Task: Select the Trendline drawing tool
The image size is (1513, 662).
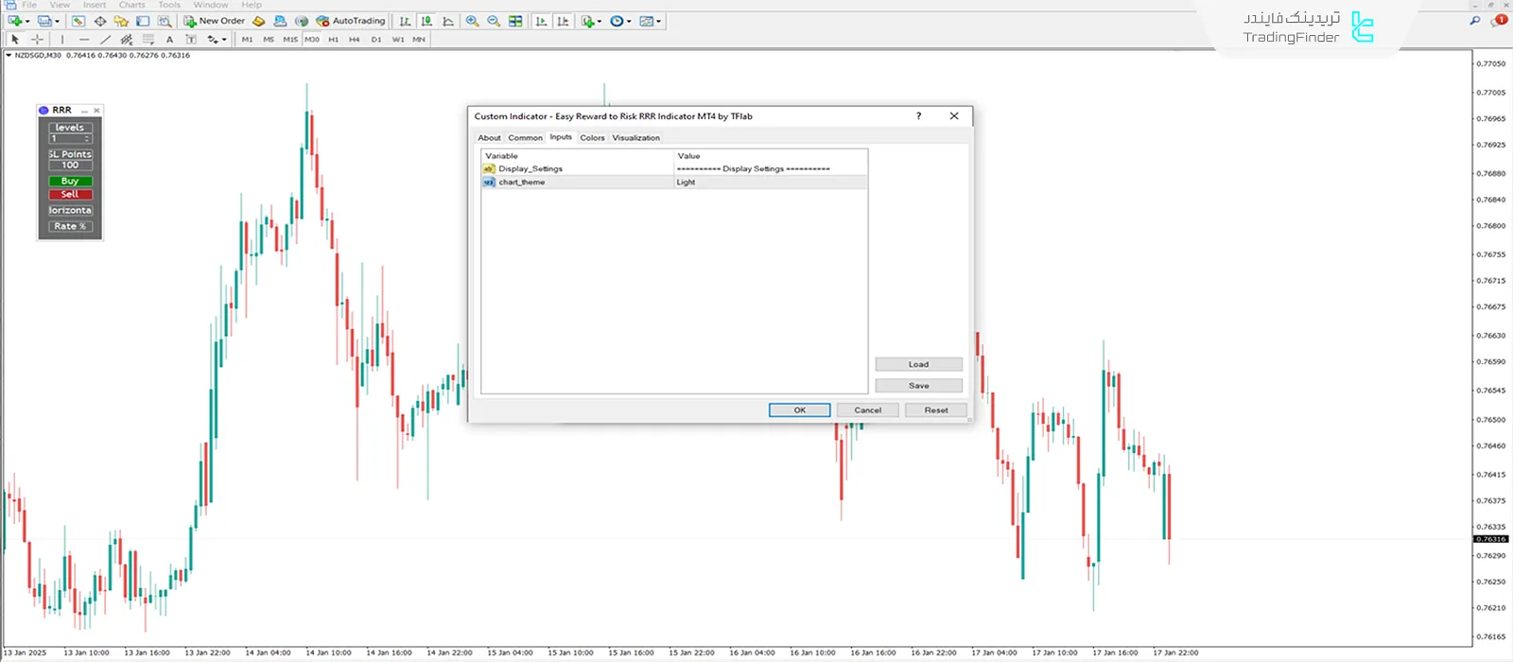Action: coord(105,40)
